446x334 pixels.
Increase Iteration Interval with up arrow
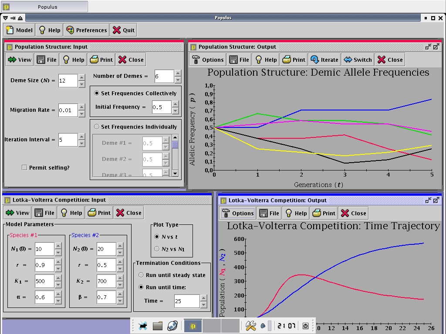click(81, 137)
